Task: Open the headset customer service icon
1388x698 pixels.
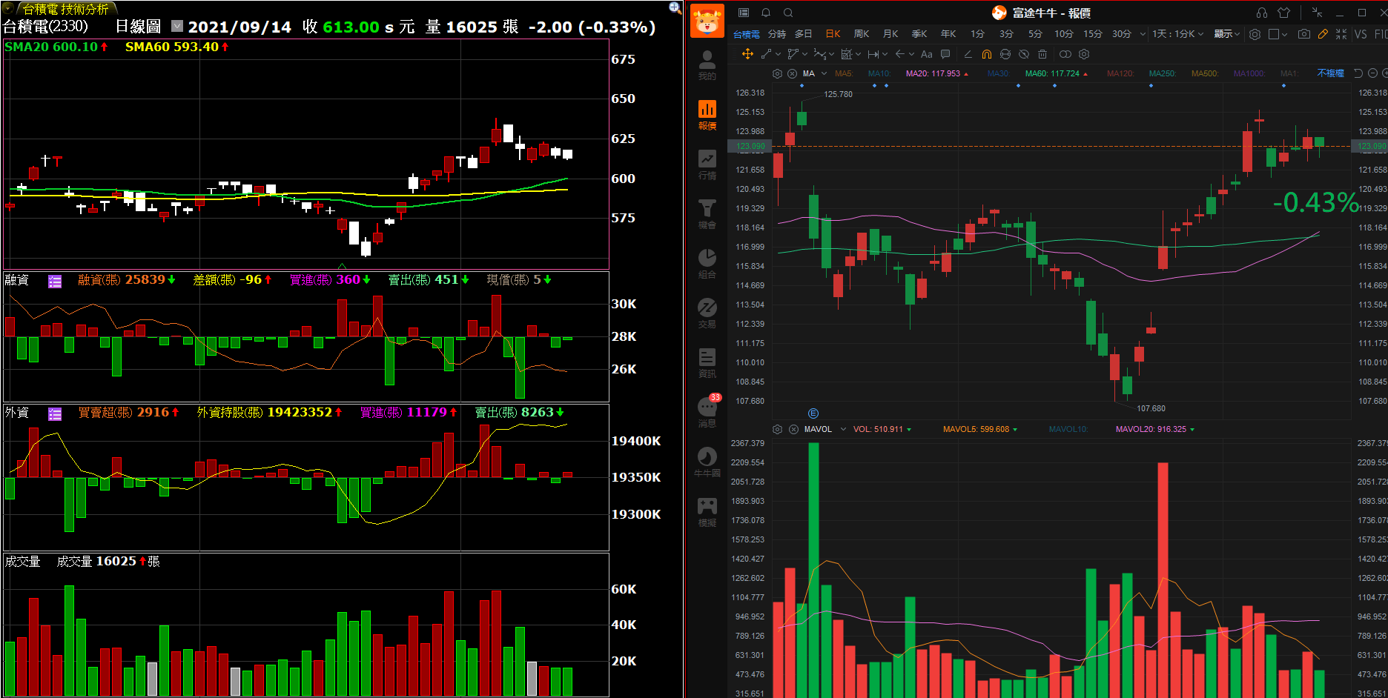Action: click(1262, 13)
